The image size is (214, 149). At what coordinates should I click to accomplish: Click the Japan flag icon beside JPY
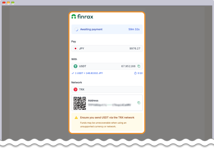[75, 49]
